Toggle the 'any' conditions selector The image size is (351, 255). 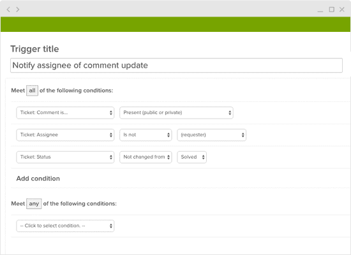(x=34, y=204)
